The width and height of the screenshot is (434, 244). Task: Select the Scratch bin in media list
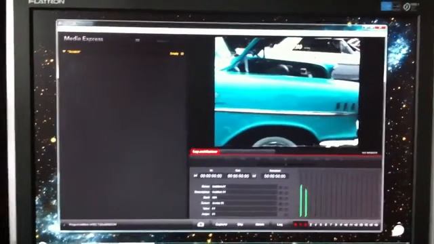tap(74, 52)
